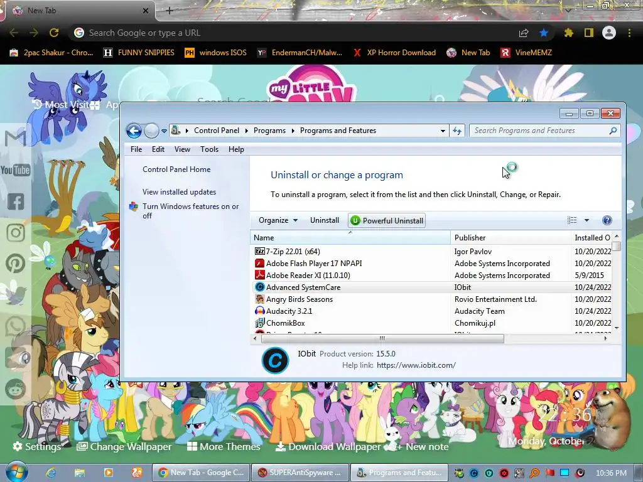643x482 pixels.
Task: Open the Gmail shortcut in the sidebar
Action: click(x=16, y=138)
